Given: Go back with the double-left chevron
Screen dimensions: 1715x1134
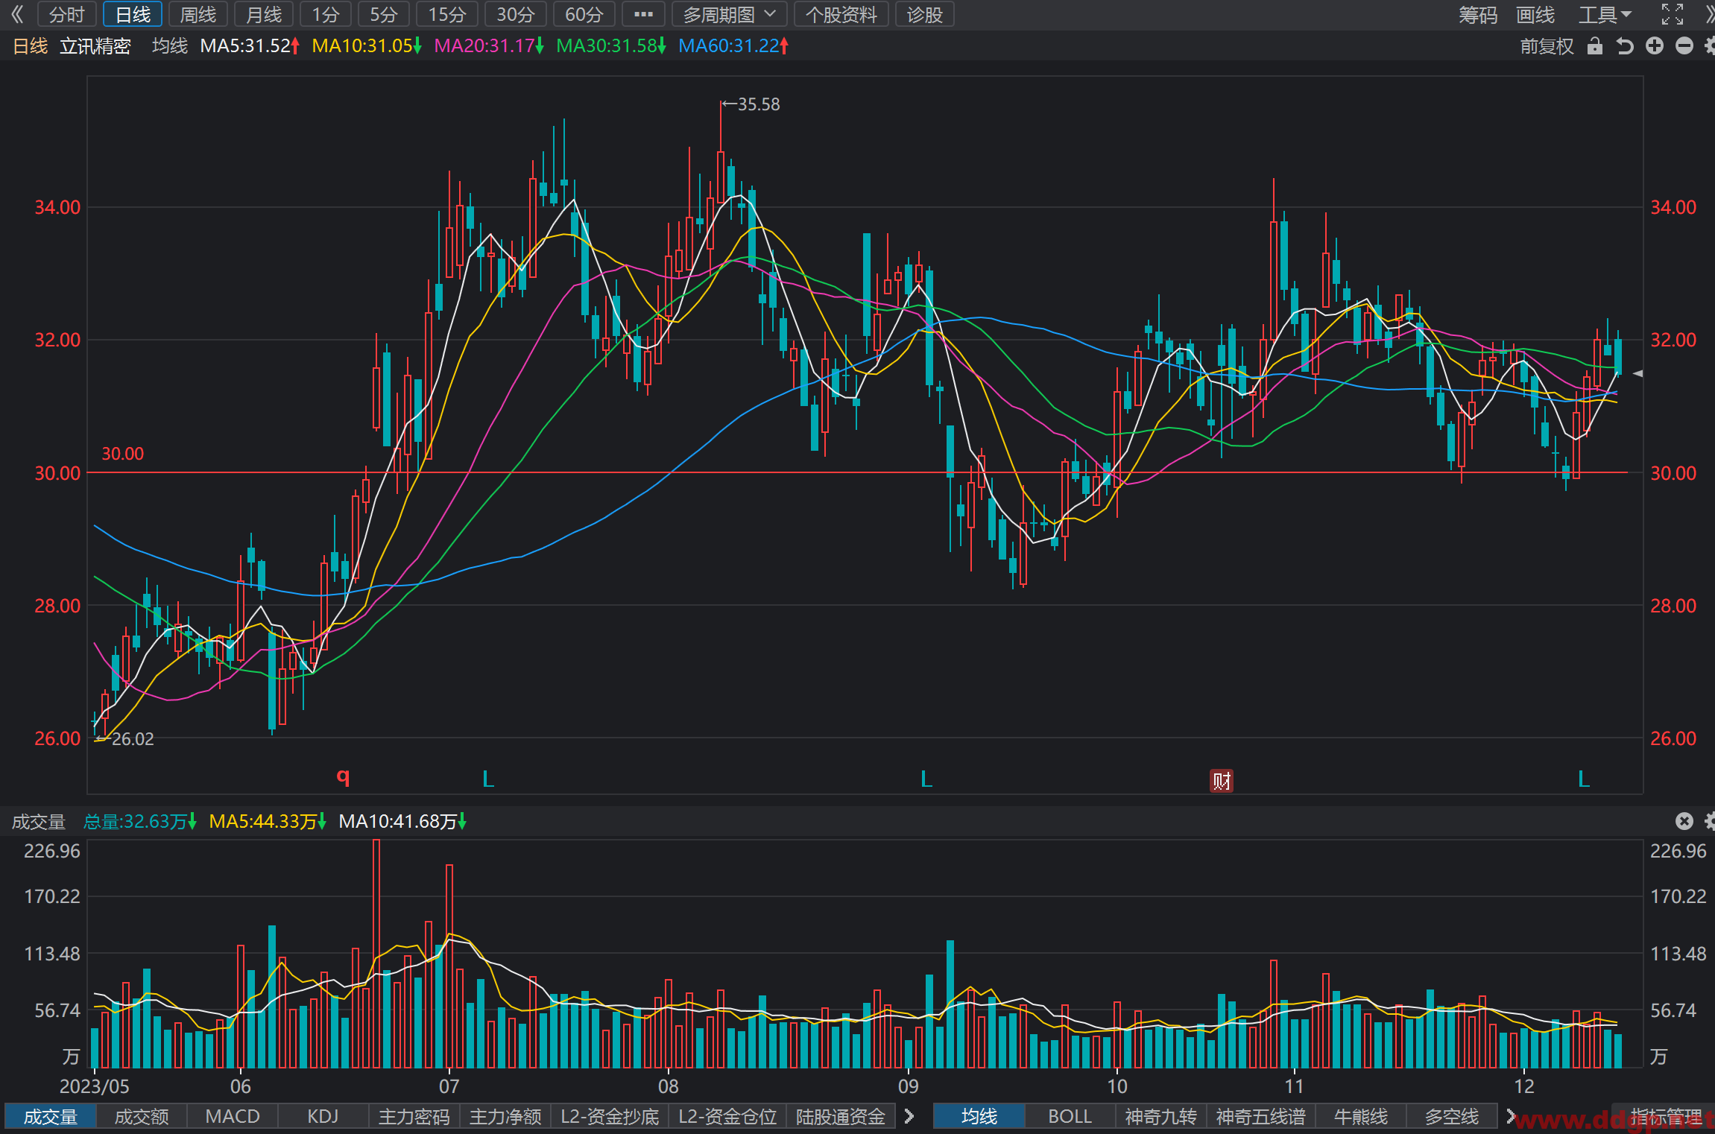Looking at the screenshot, I should point(17,14).
